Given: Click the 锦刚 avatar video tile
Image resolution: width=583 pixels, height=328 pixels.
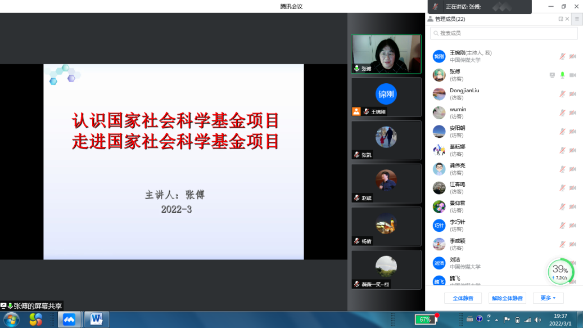Looking at the screenshot, I should coord(386,94).
